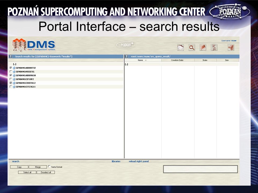
Task: Enable the fasta format checkbox
Action: pyautogui.click(x=49, y=166)
